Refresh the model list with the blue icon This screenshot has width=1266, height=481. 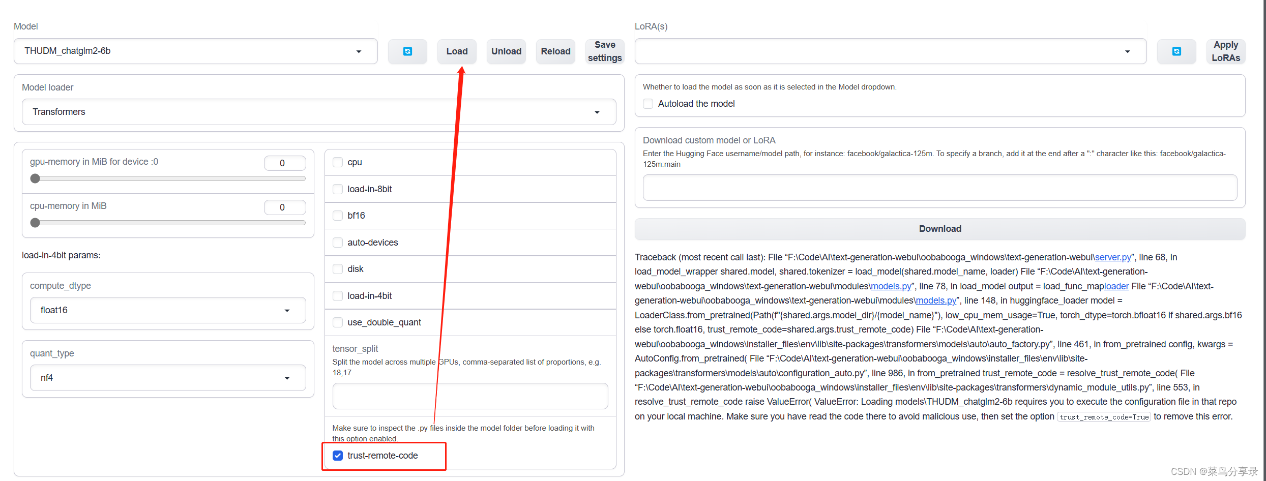pyautogui.click(x=407, y=51)
